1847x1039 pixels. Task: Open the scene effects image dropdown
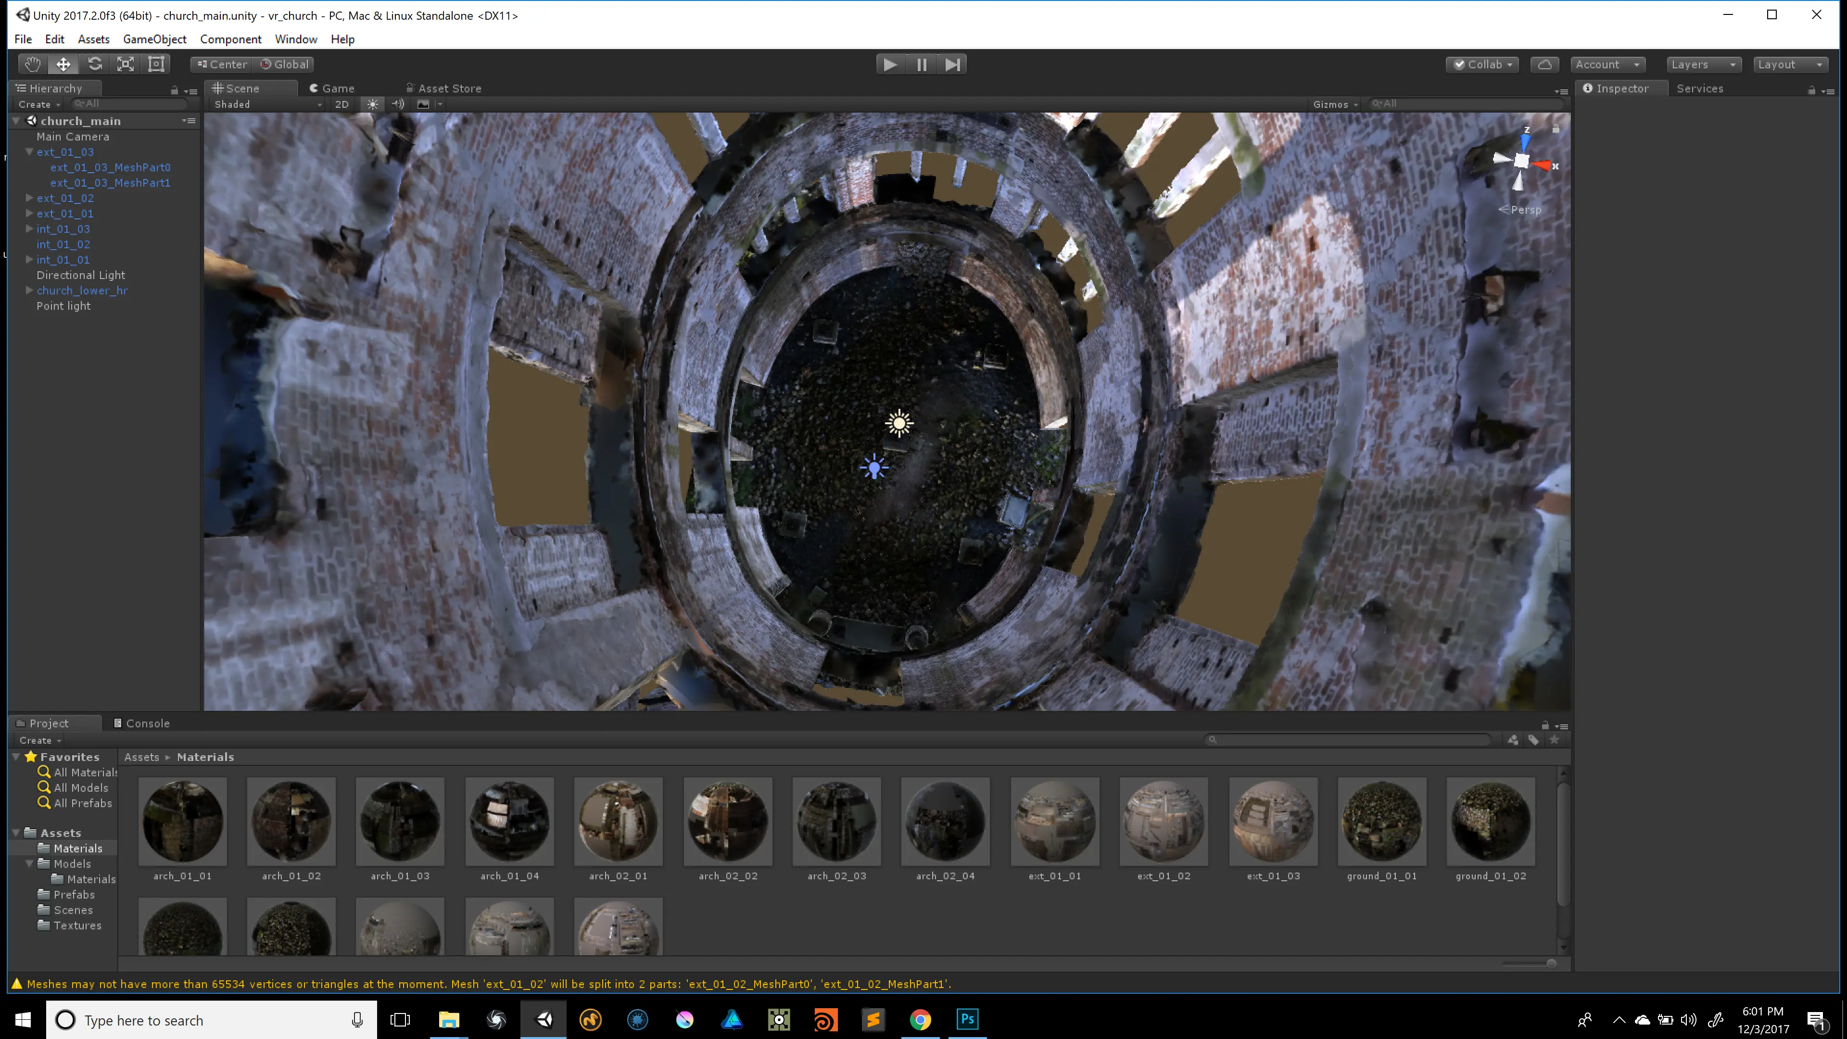[x=429, y=104]
